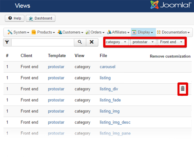Click protostar link in listing_img_desc row

56,122
